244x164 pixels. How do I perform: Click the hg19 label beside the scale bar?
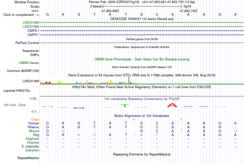click(187, 6)
